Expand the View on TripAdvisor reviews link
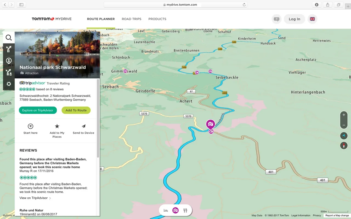The height and width of the screenshot is (219, 351). [x=35, y=198]
